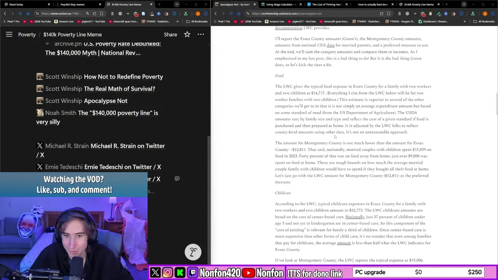Click the flask labs icon in right browser
This screenshot has width=498, height=280.
click(472, 13)
